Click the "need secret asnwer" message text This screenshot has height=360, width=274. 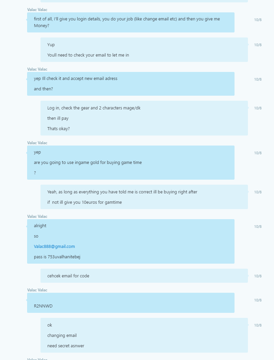[x=66, y=346]
